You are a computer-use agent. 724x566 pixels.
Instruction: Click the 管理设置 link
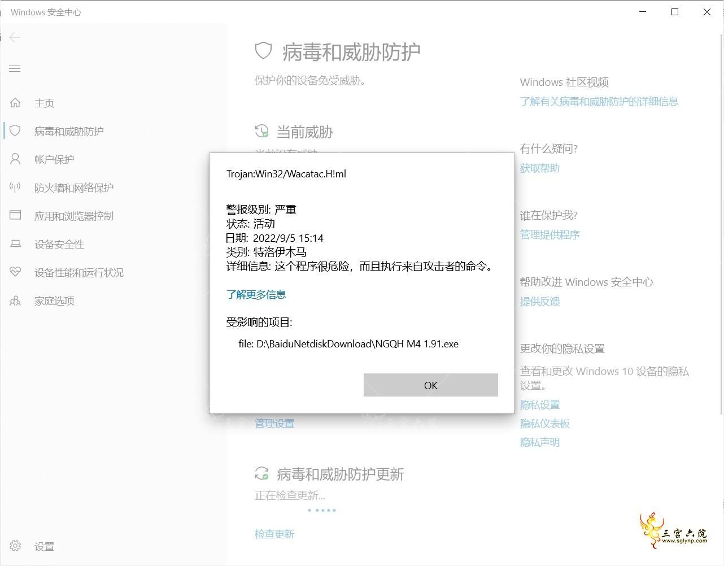click(274, 423)
